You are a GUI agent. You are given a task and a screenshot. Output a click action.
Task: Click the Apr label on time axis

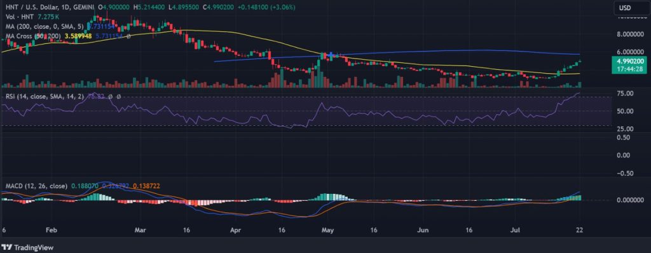236,229
